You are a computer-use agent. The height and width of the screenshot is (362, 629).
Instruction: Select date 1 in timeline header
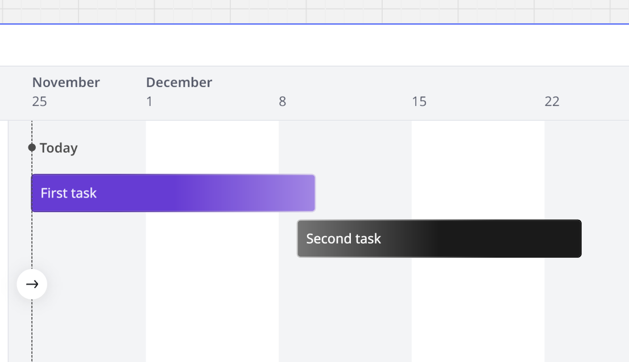(x=150, y=101)
